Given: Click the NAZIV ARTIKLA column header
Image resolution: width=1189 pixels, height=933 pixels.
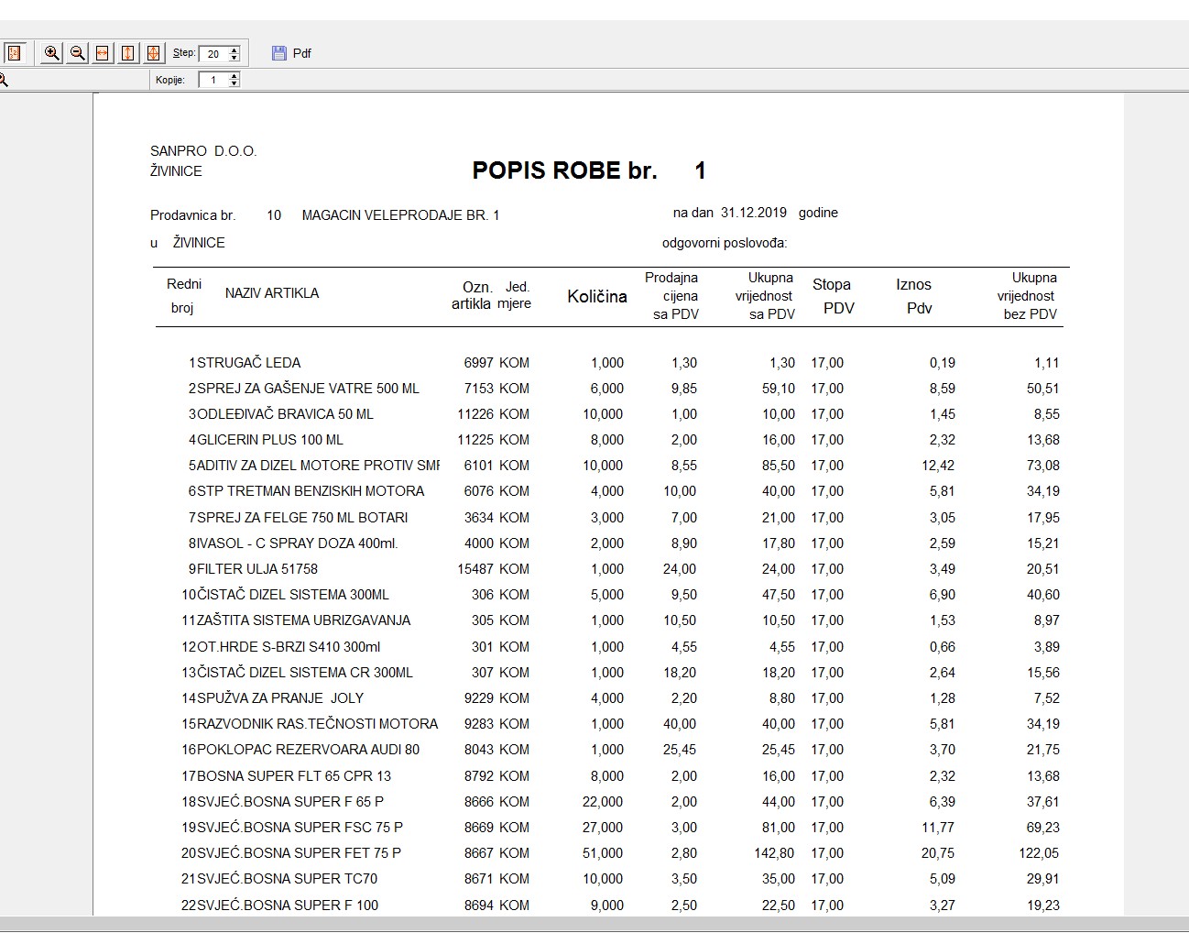Looking at the screenshot, I should (272, 293).
